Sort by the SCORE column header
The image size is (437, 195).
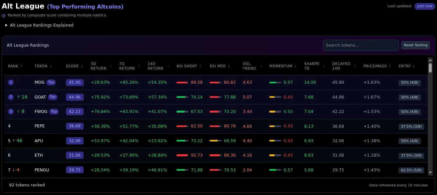click(74, 66)
